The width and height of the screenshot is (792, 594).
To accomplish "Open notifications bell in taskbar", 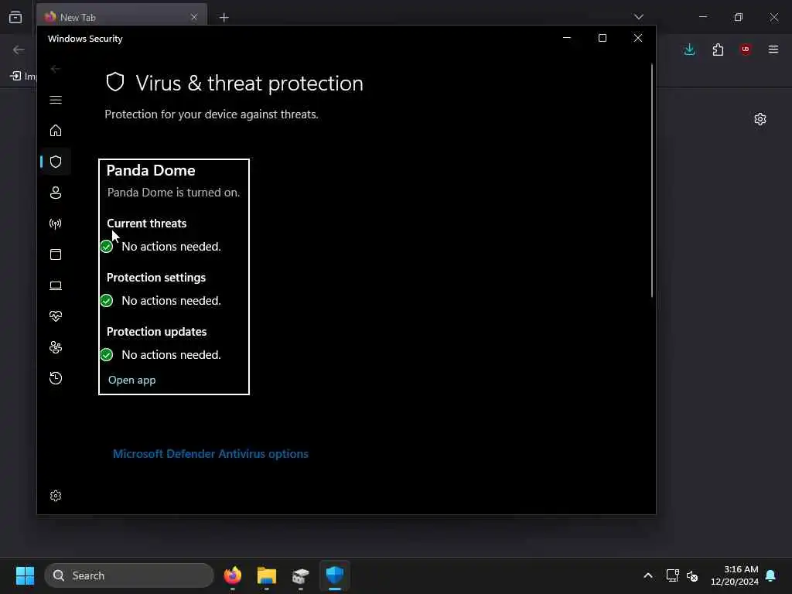I will (770, 575).
